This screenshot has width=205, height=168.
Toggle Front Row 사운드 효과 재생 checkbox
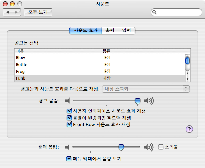coord(69,124)
